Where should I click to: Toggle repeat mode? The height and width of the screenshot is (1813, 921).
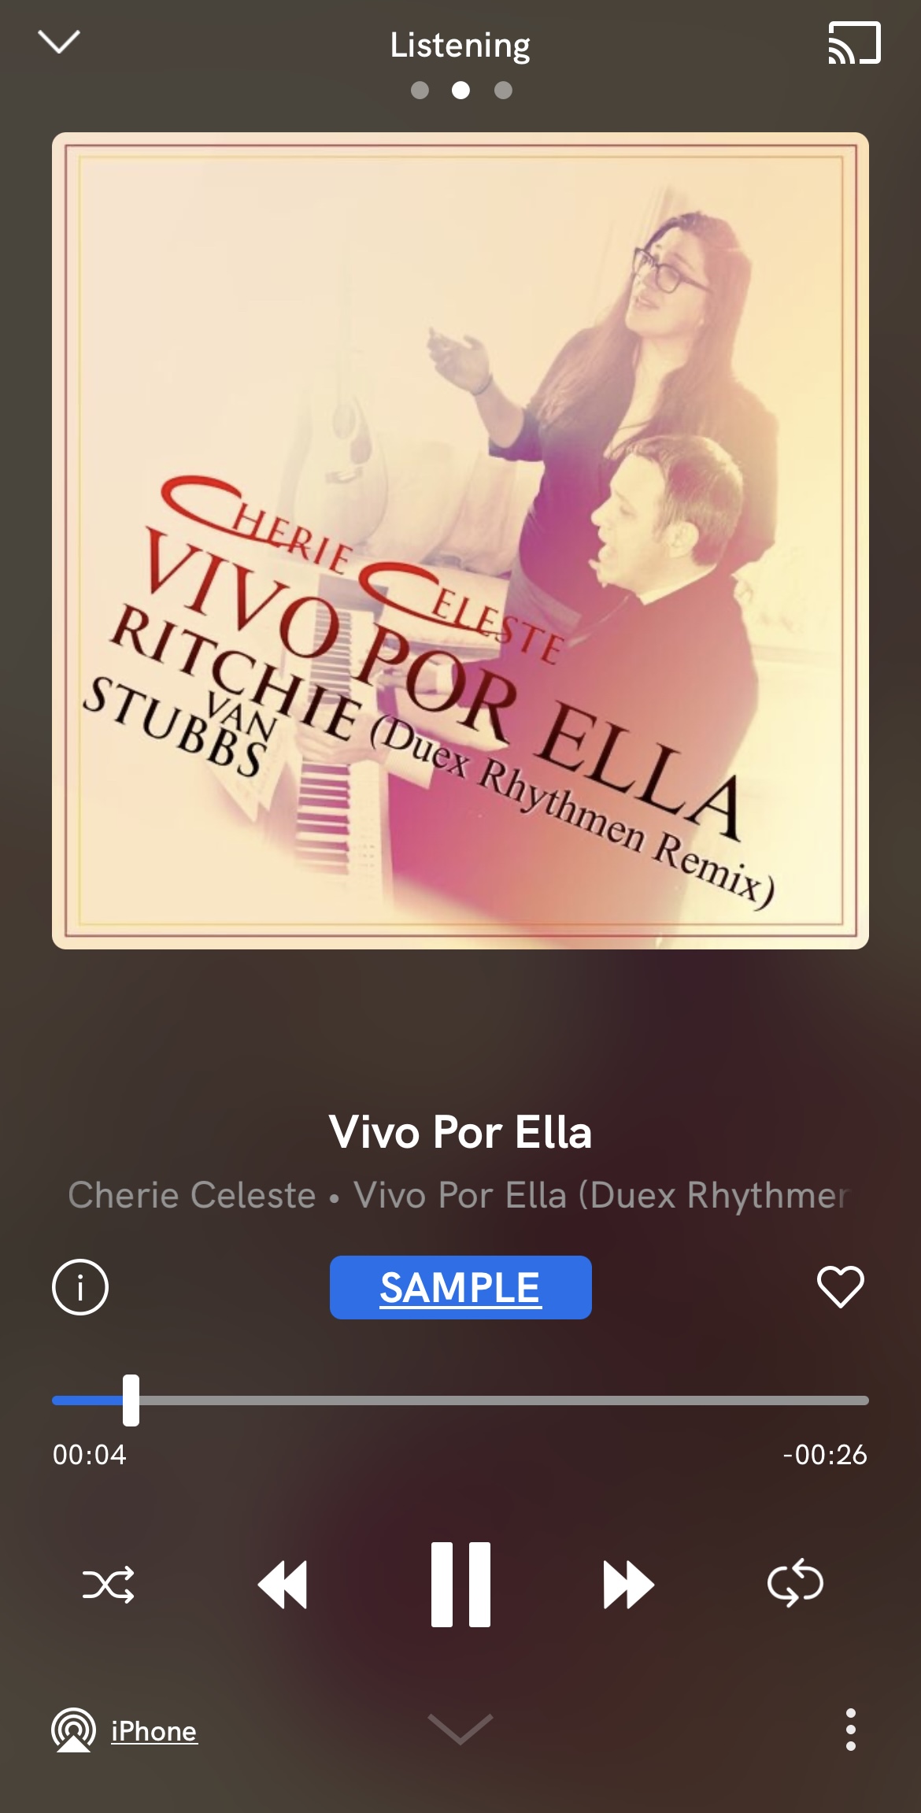click(795, 1583)
